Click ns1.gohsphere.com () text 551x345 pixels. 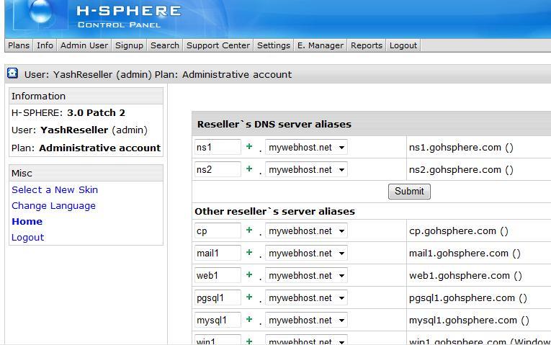(x=461, y=148)
